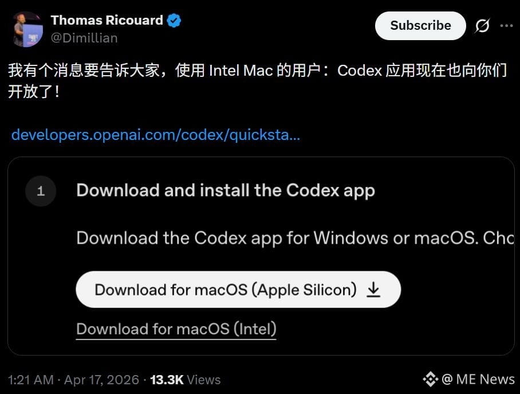Open the @Dimillian handle link

point(84,38)
